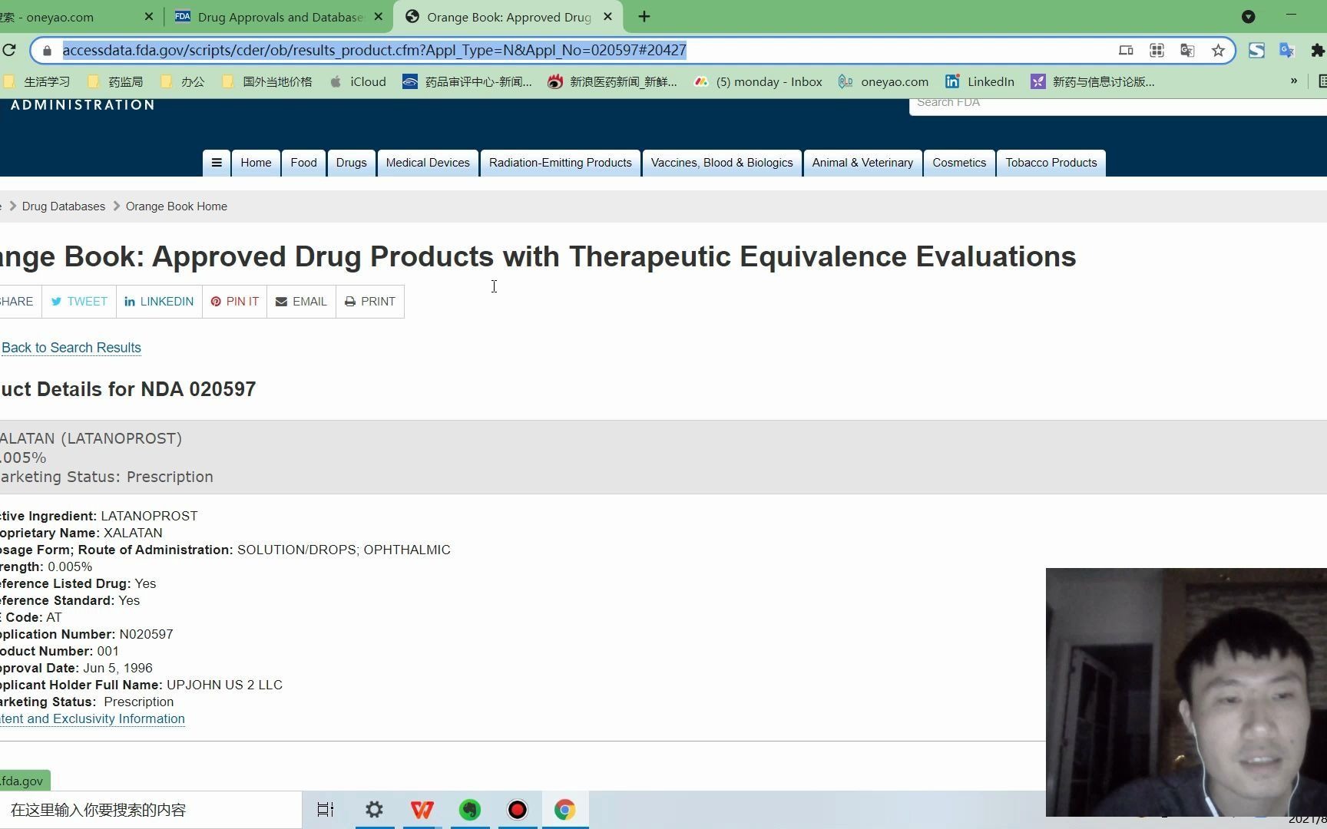Share page via LINKEDIN button
This screenshot has width=1327, height=829.
159,302
